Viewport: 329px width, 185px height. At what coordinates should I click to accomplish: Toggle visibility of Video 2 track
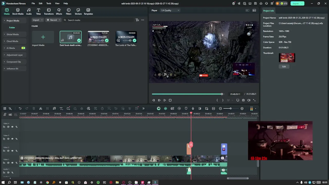pyautogui.click(x=12, y=151)
